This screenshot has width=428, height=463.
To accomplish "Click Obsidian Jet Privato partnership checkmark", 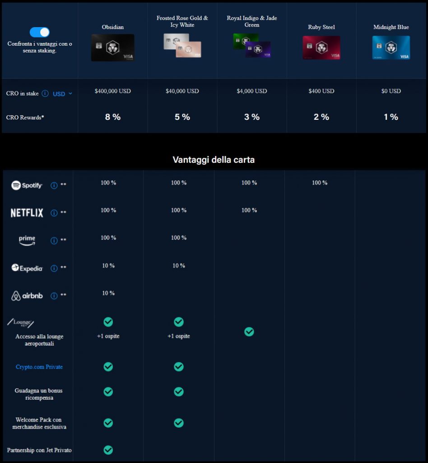I will [x=108, y=450].
